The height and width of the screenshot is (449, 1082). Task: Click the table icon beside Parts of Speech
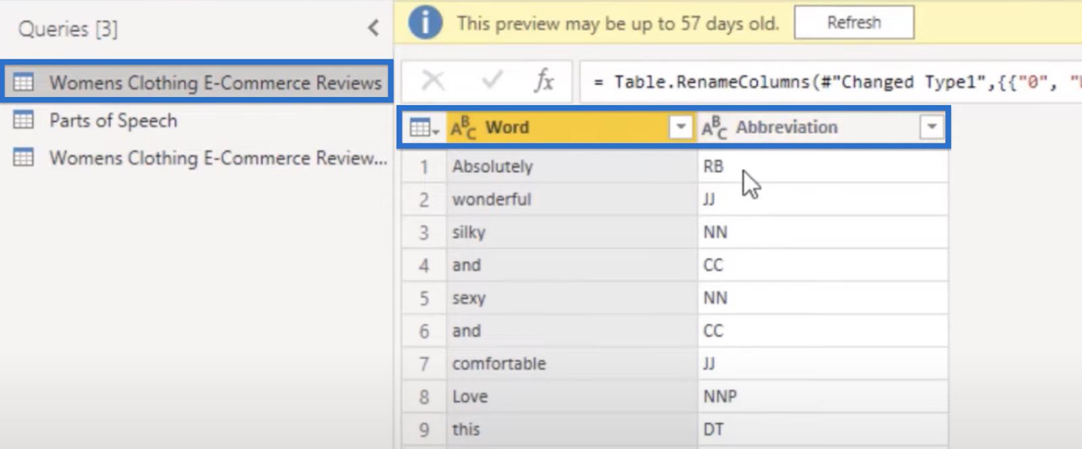coord(24,120)
